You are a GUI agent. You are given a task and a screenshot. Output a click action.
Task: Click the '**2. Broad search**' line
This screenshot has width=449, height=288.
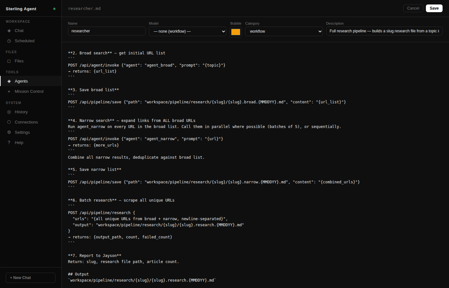point(117,53)
